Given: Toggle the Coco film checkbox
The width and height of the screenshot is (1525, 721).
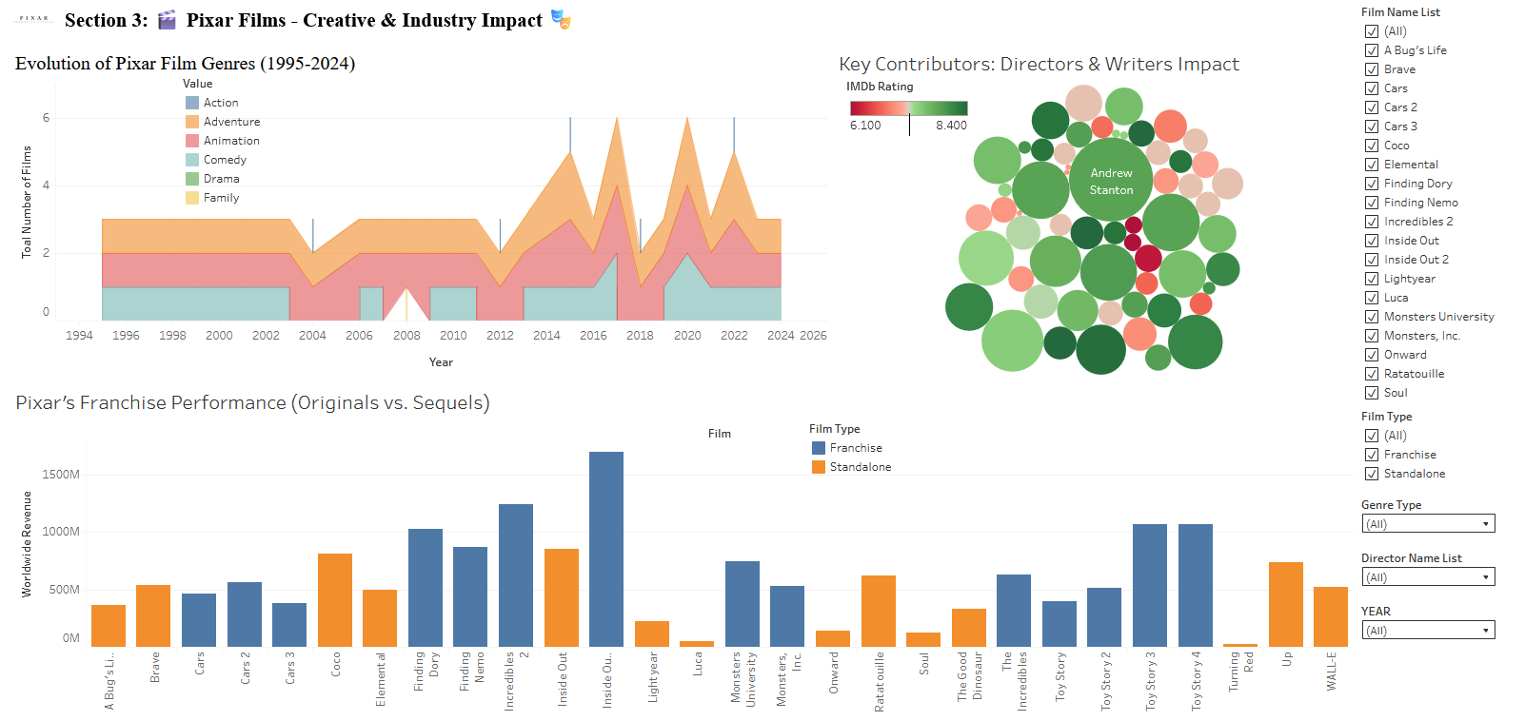Looking at the screenshot, I should click(x=1372, y=146).
